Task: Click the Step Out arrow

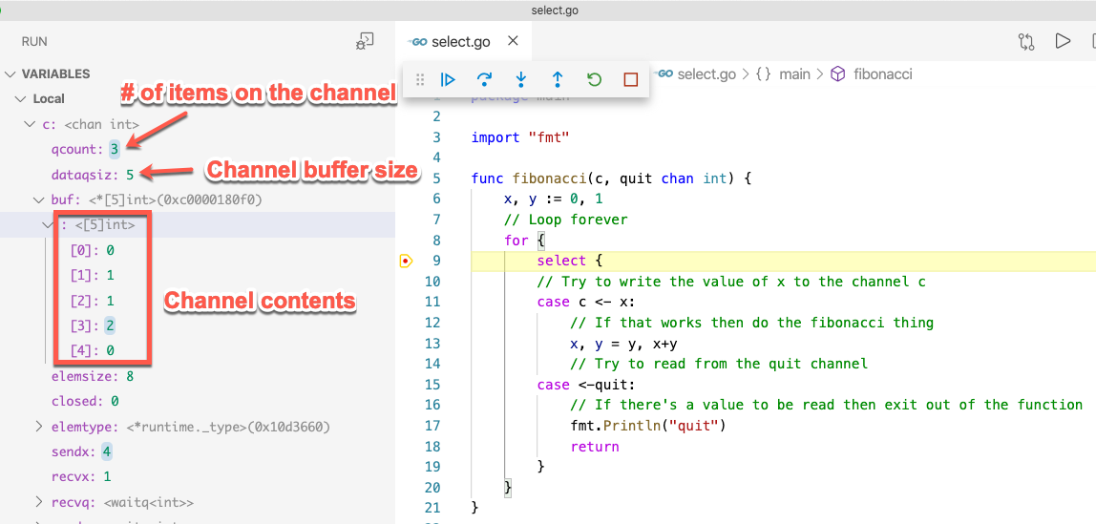Action: [558, 79]
